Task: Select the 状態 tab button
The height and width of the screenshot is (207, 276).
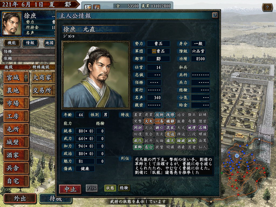Action: click(x=110, y=188)
